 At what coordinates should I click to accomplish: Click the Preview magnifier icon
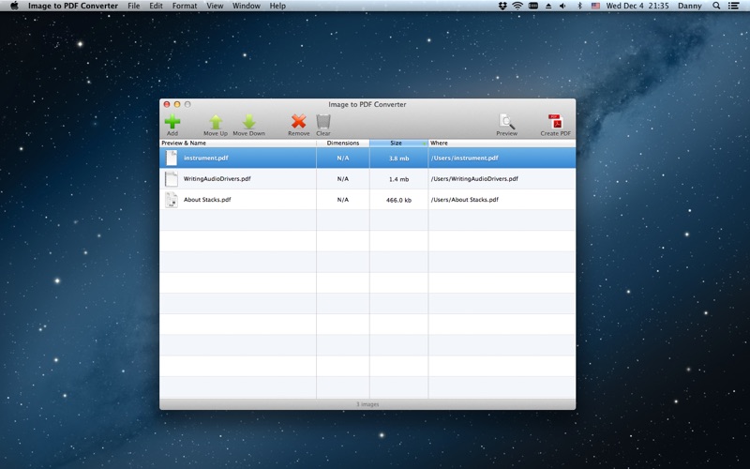(x=506, y=122)
